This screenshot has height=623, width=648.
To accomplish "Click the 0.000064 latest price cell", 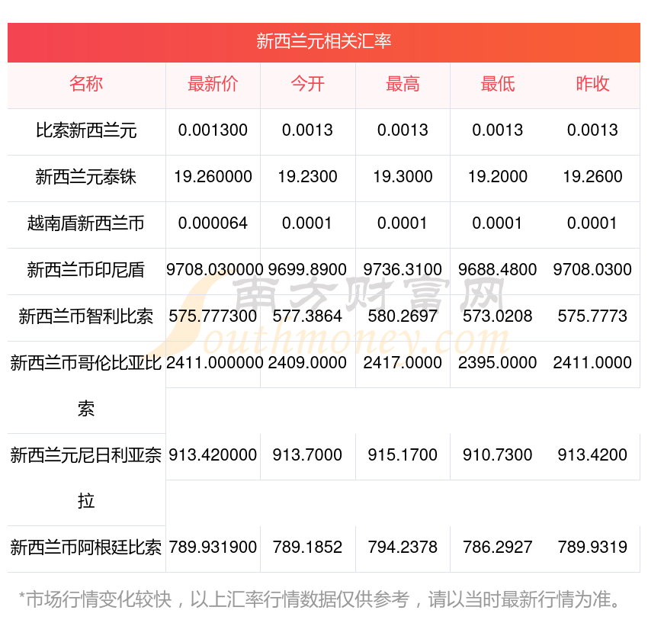I will pyautogui.click(x=213, y=223).
